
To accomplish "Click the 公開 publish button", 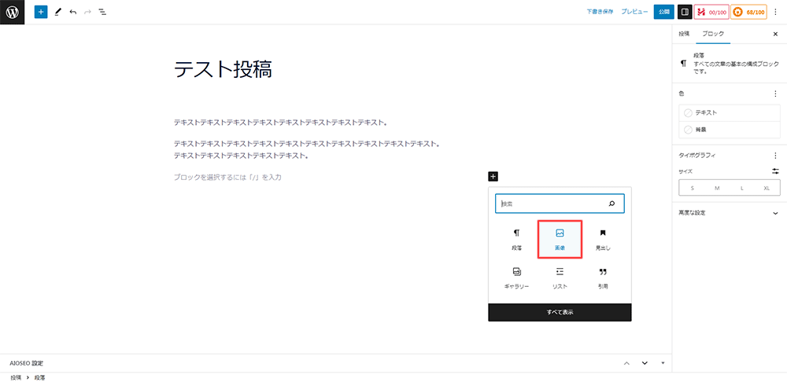I will point(663,12).
